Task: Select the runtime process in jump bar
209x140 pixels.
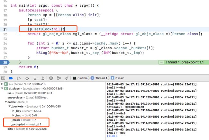Action: tap(80, 78)
